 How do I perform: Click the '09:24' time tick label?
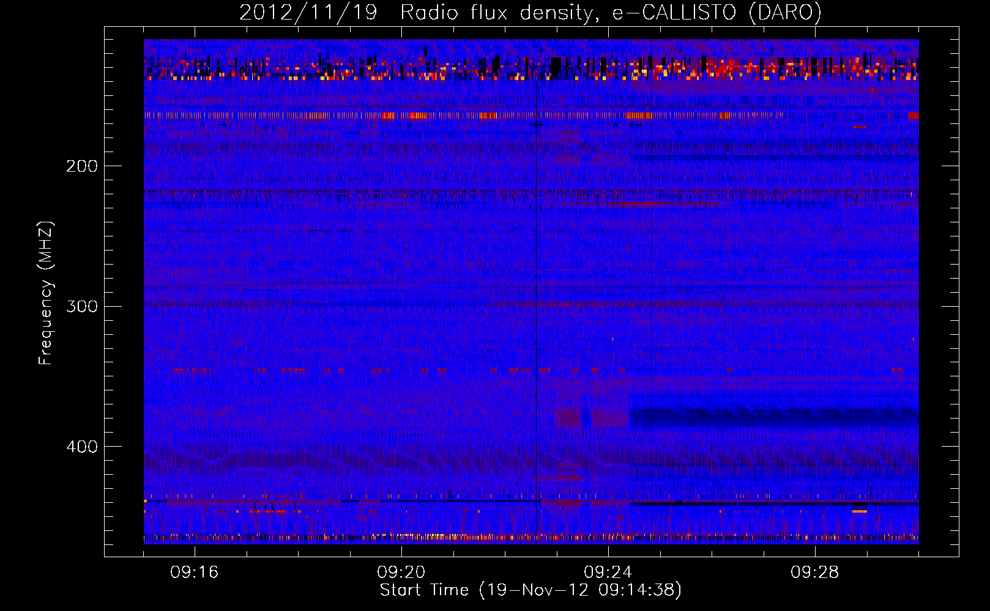click(608, 573)
